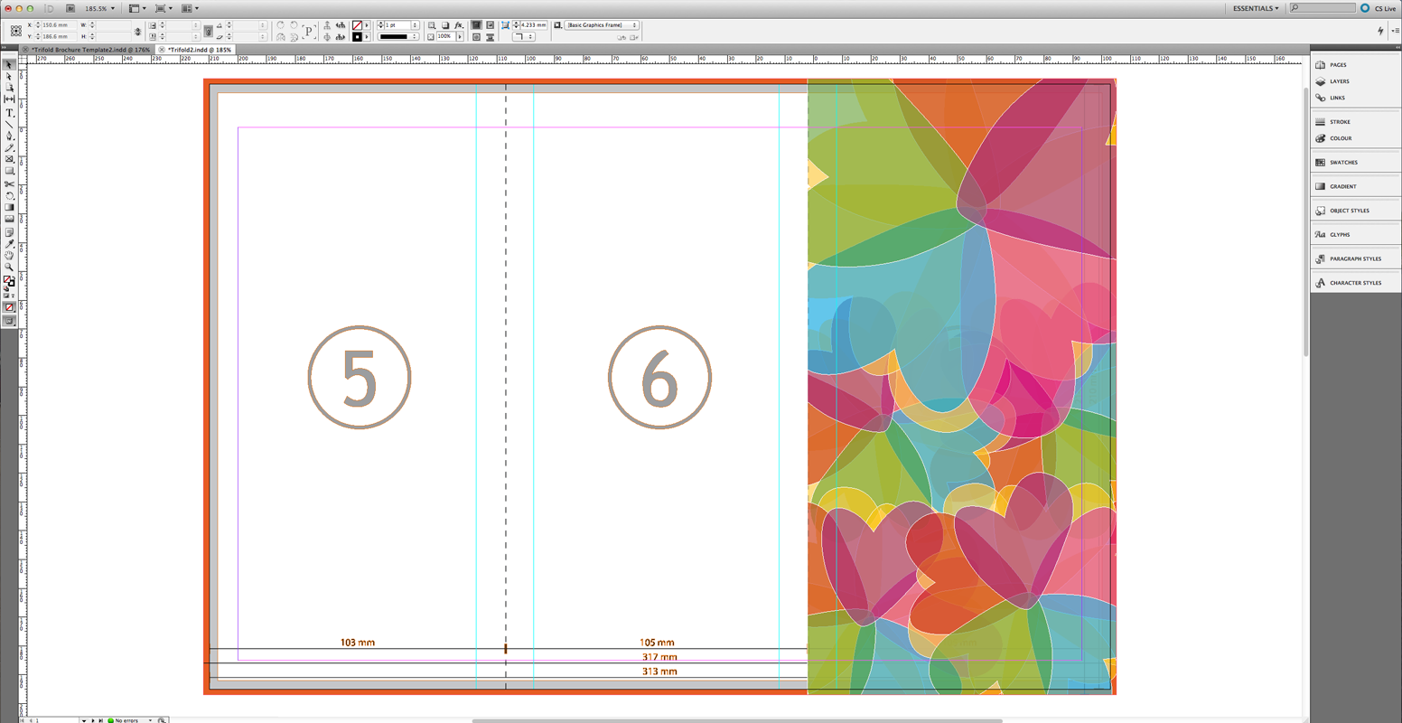Viewport: 1402px width, 723px height.
Task: Open the Essentials workspace switcher
Action: click(1256, 8)
